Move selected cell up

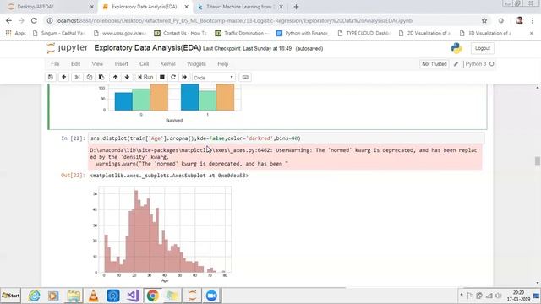click(x=115, y=77)
